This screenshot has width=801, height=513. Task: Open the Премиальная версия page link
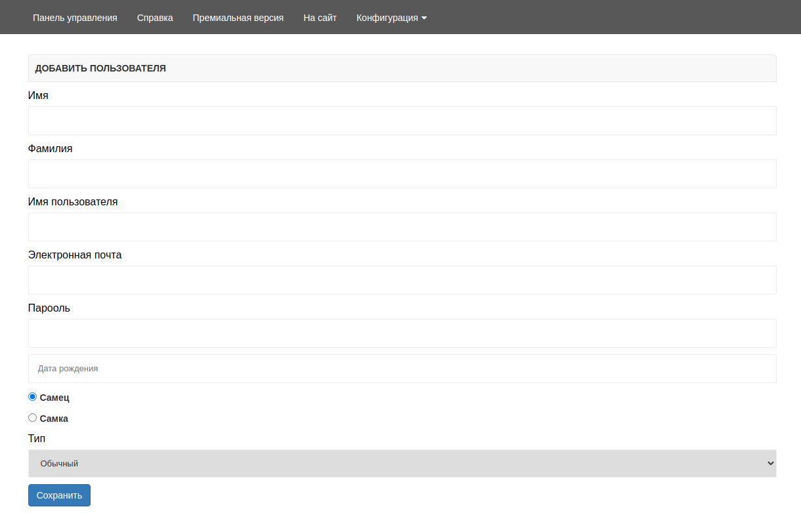click(238, 18)
